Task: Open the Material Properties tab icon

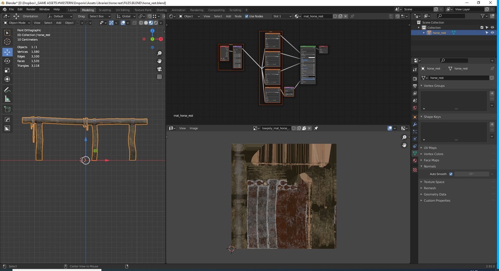Action: (415, 161)
